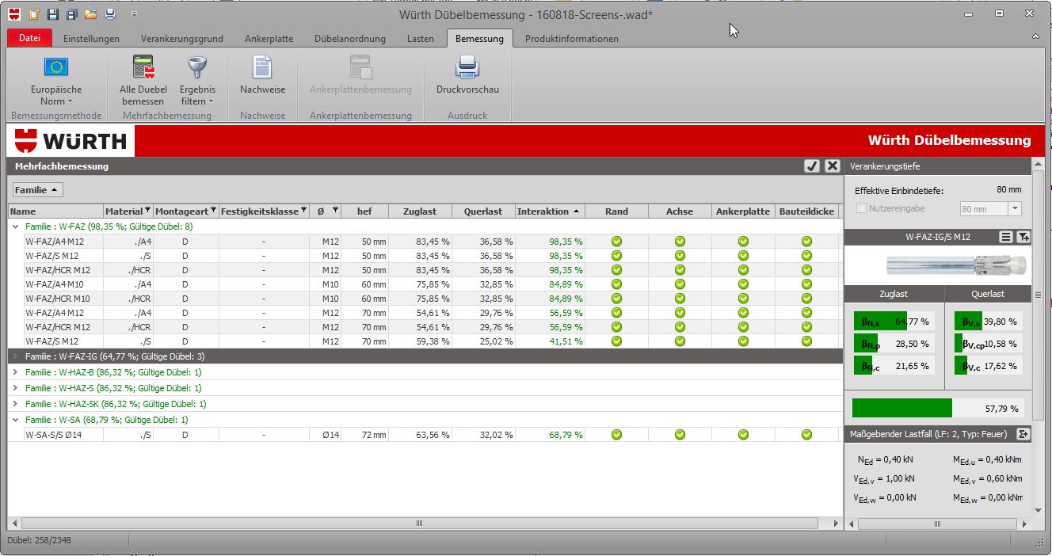Open the Nachweise document icon

(262, 67)
